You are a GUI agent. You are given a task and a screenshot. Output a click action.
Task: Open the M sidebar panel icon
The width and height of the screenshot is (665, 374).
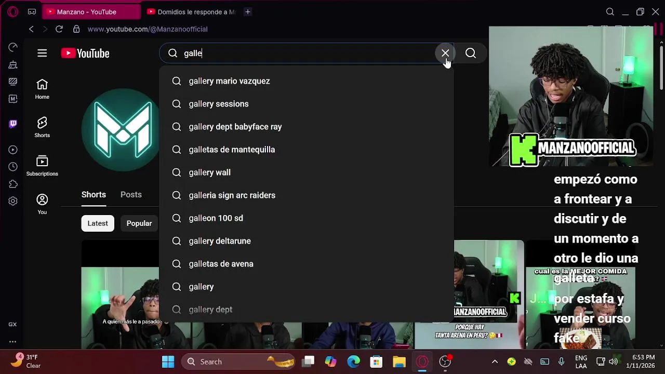[x=13, y=99]
